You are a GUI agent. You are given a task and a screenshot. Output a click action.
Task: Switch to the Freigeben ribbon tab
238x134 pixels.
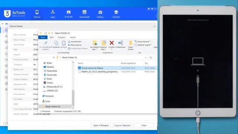(x=62, y=37)
